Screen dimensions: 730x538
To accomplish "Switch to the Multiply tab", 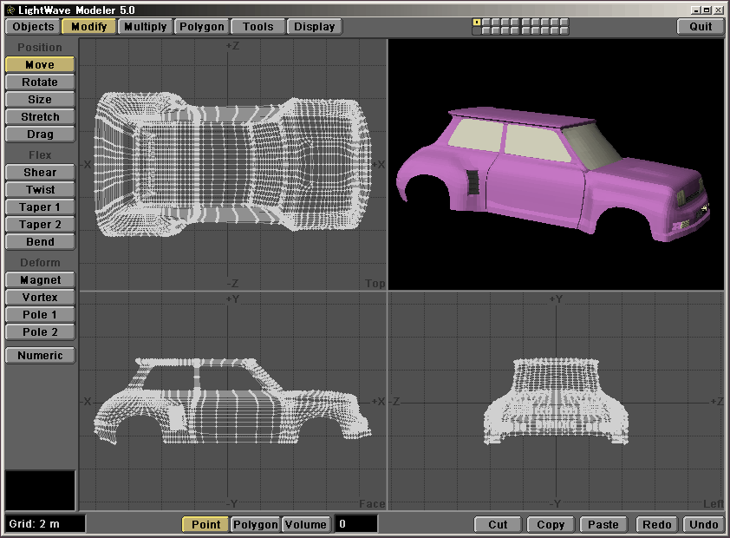I will [145, 26].
